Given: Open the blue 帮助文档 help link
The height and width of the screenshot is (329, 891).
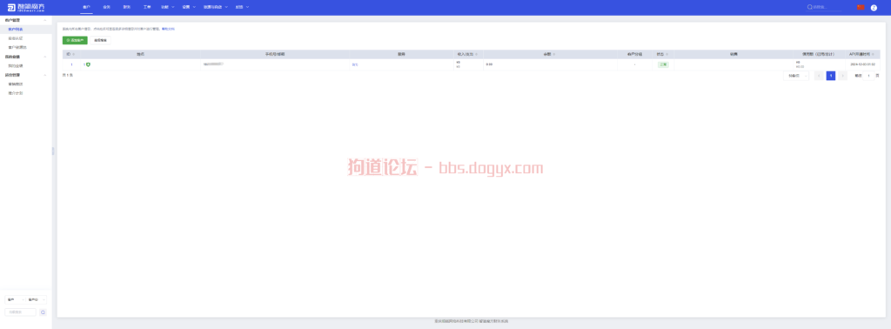Looking at the screenshot, I should tap(168, 29).
